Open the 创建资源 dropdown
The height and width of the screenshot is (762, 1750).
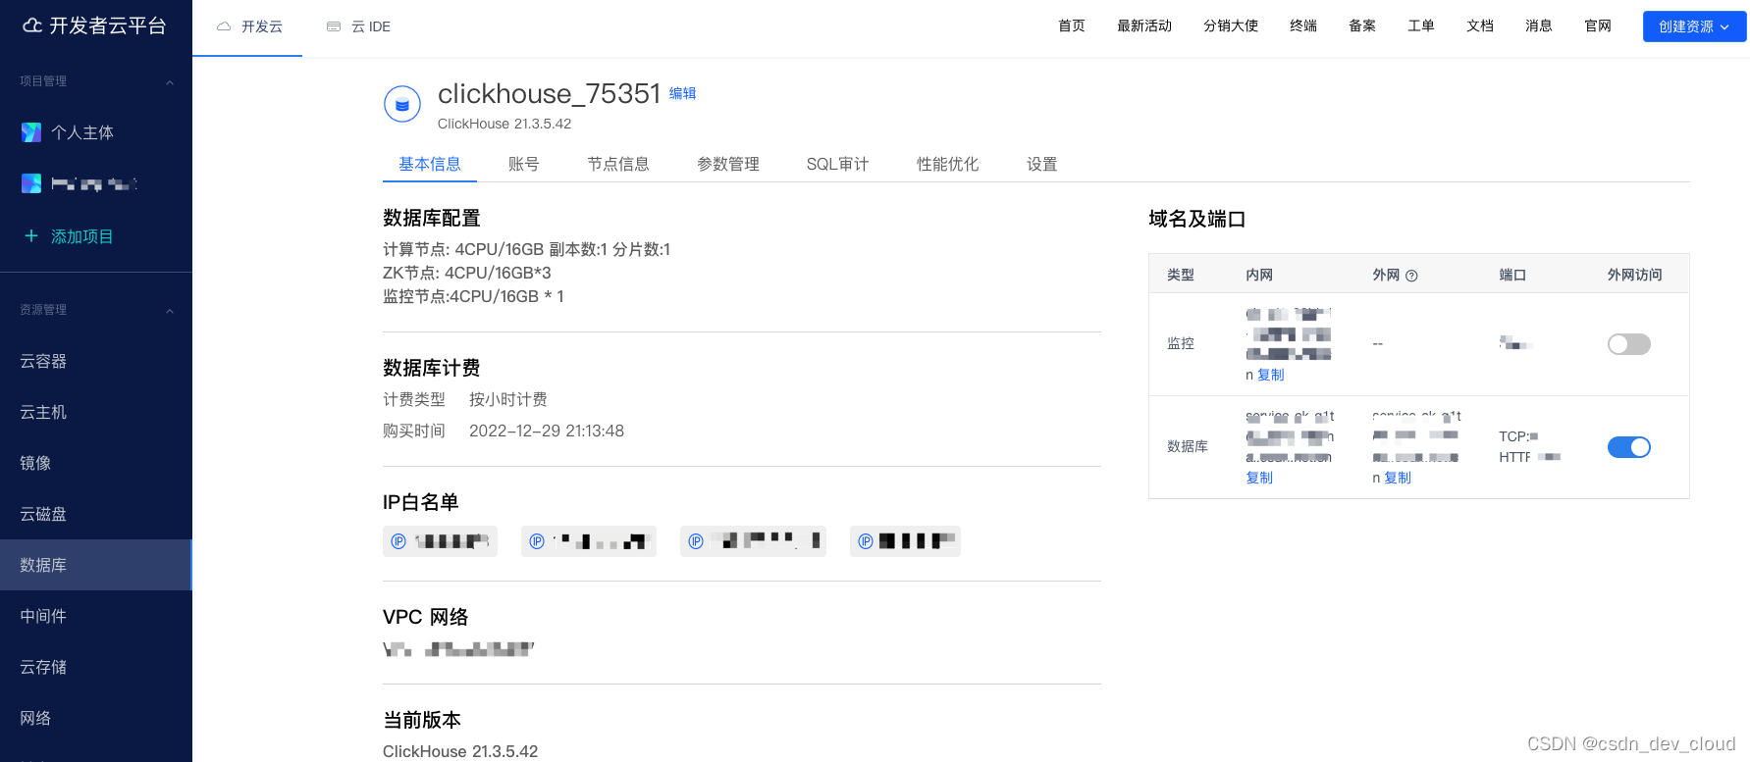[1694, 26]
